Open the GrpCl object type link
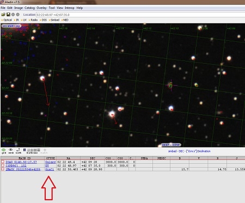 coord(50,169)
